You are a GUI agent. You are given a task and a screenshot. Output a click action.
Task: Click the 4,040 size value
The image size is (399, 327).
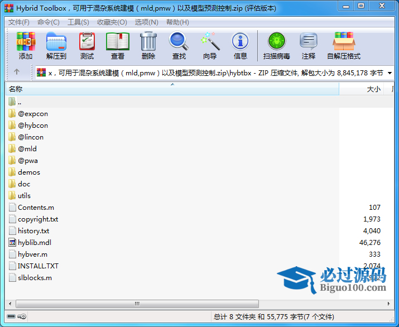(372, 231)
